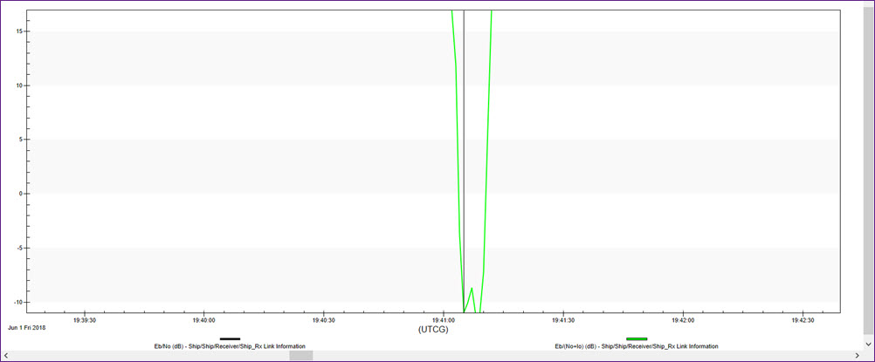Click the 19:41:00 time axis tick label

point(443,320)
